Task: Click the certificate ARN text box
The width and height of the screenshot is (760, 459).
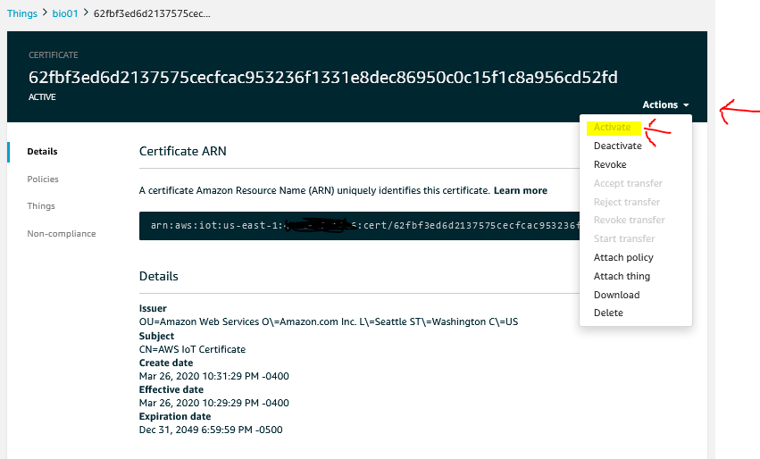Action: [x=357, y=225]
